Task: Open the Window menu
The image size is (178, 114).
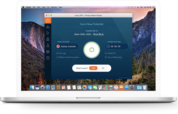Action: pyautogui.click(x=54, y=7)
